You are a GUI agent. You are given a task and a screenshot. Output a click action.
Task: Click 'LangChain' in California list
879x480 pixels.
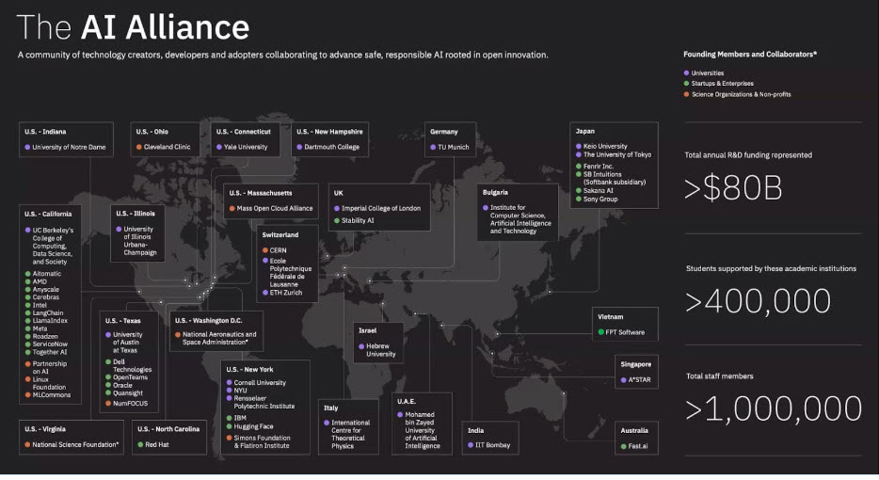48,312
